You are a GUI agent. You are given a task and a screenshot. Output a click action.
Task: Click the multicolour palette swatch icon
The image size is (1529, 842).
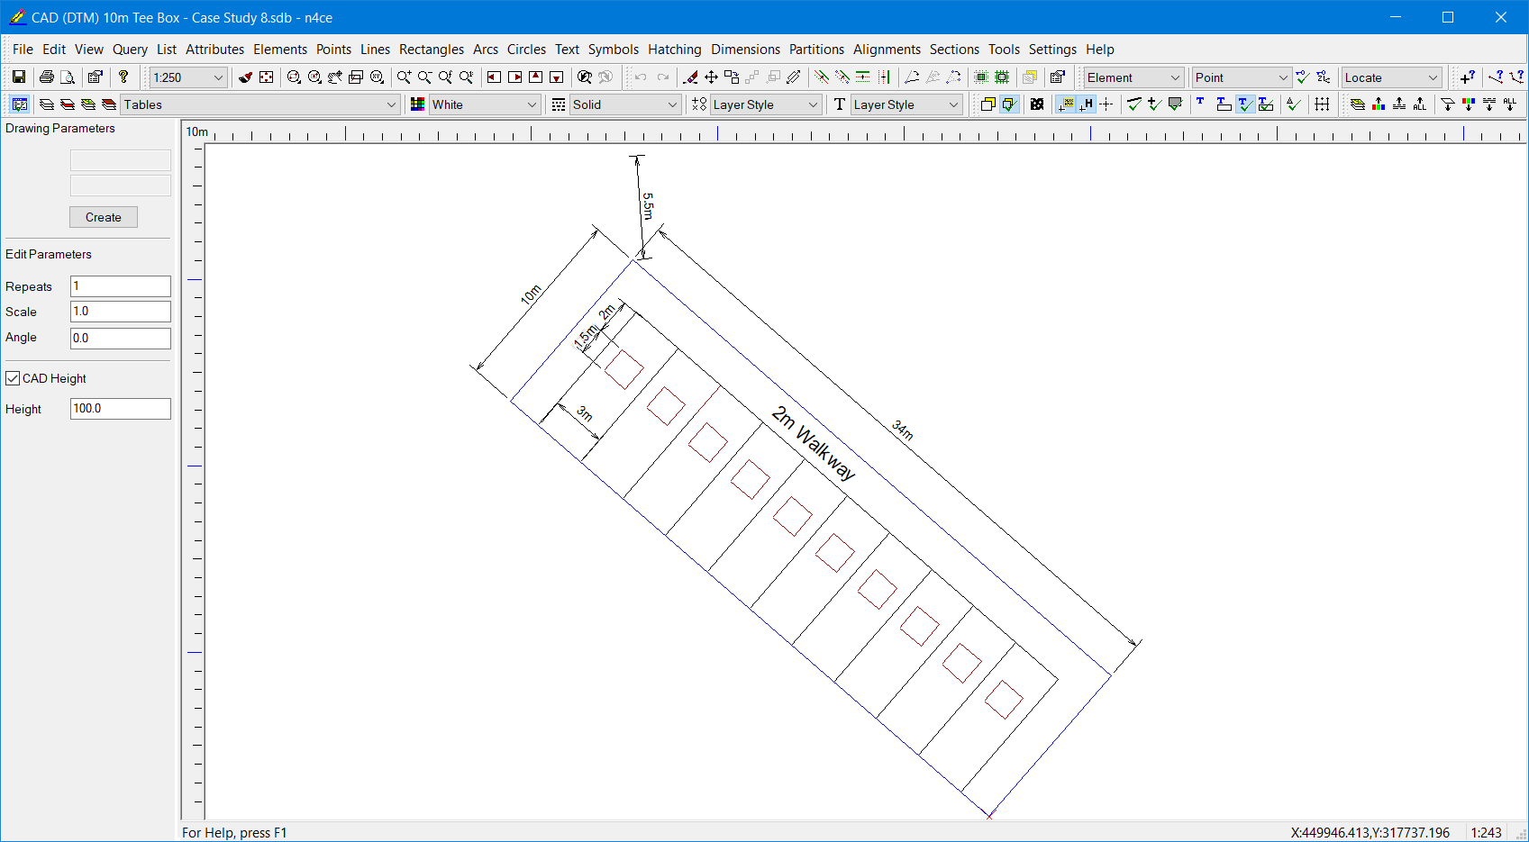coord(417,104)
